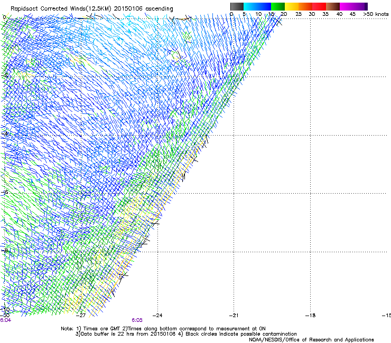Click the word 'ascending' in the title
The height and width of the screenshot is (343, 391).
[159, 9]
